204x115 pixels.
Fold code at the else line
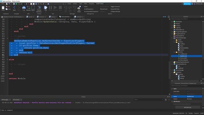tap(7, 60)
